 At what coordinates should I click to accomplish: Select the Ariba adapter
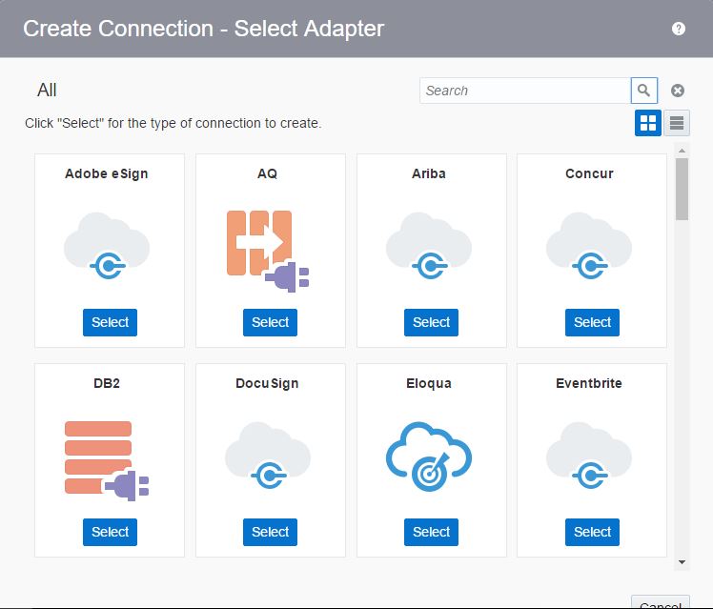tap(431, 322)
